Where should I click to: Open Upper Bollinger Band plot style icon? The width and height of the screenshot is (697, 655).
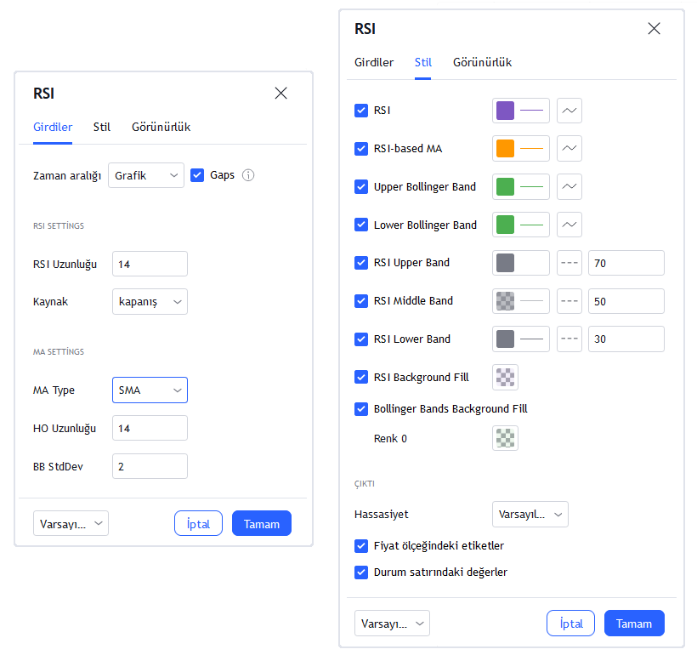pyautogui.click(x=569, y=186)
